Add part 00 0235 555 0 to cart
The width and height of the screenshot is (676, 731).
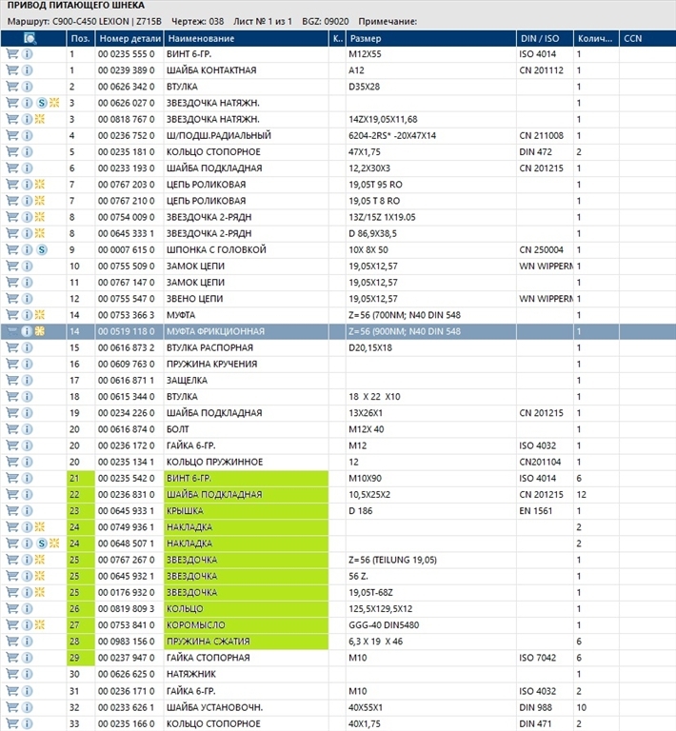coord(12,53)
